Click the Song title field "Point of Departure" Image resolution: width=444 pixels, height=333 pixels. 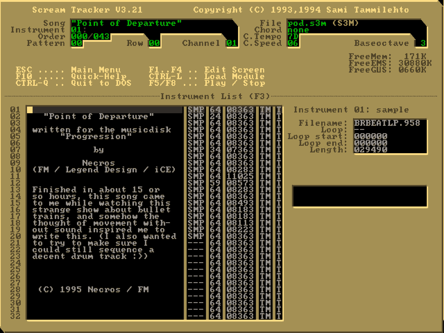[x=127, y=23]
